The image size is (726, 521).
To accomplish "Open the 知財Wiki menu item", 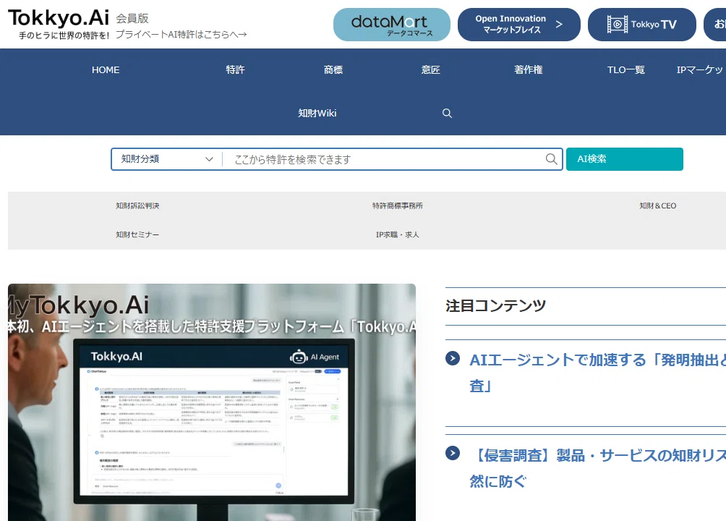I will tap(317, 113).
